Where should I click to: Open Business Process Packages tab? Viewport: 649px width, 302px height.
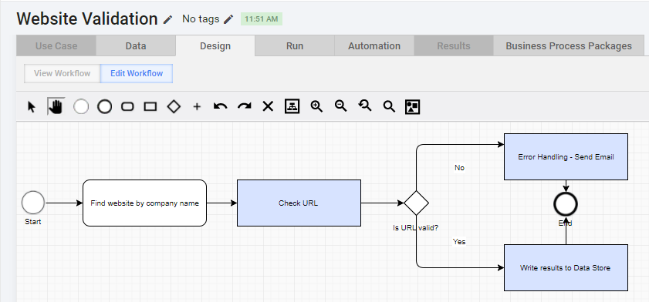pos(569,46)
